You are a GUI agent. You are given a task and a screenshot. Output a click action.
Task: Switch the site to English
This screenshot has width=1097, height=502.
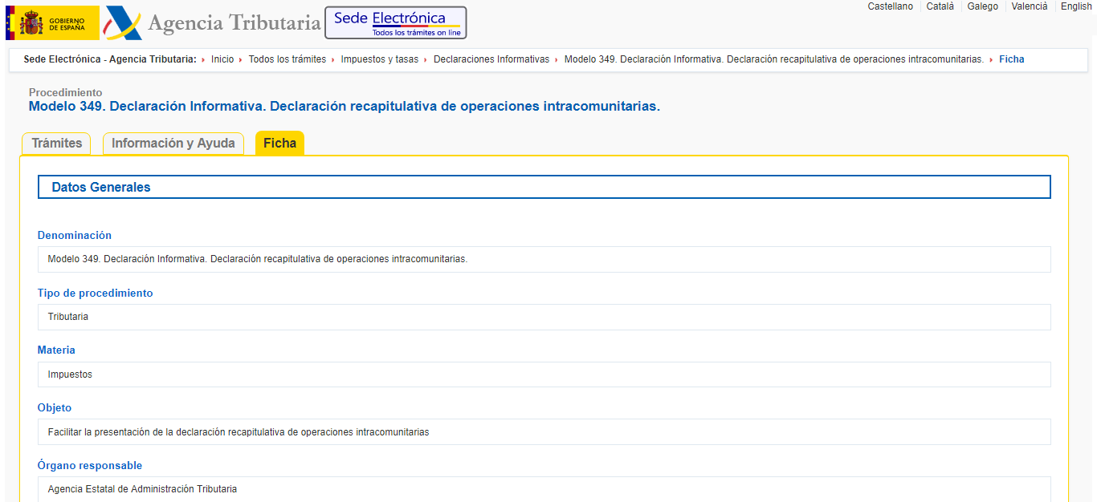[x=1076, y=6]
